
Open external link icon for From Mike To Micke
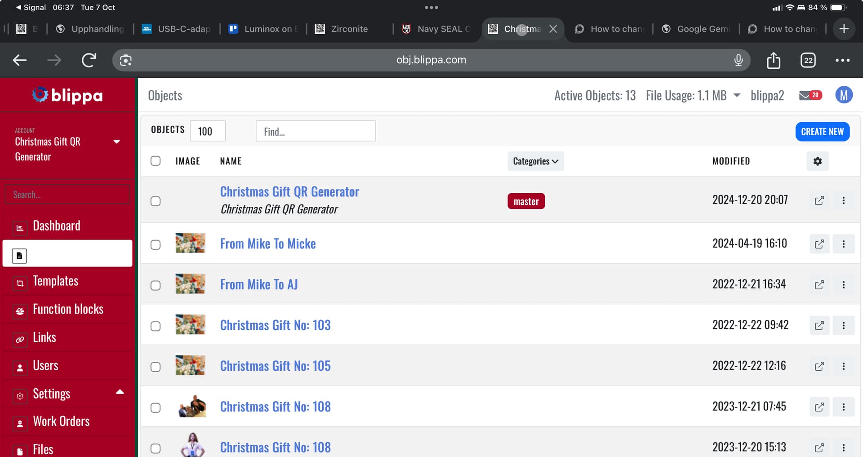pyautogui.click(x=819, y=244)
